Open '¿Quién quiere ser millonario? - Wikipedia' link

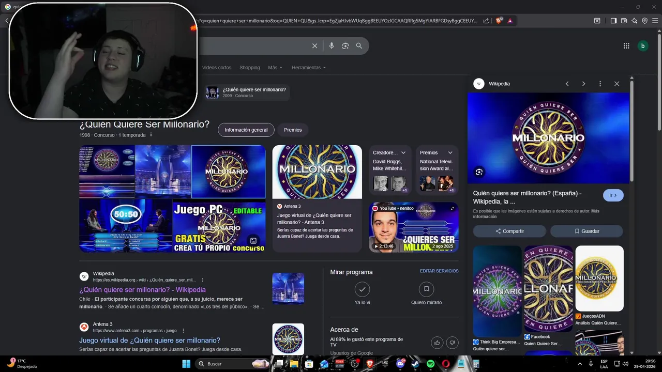coord(142,290)
